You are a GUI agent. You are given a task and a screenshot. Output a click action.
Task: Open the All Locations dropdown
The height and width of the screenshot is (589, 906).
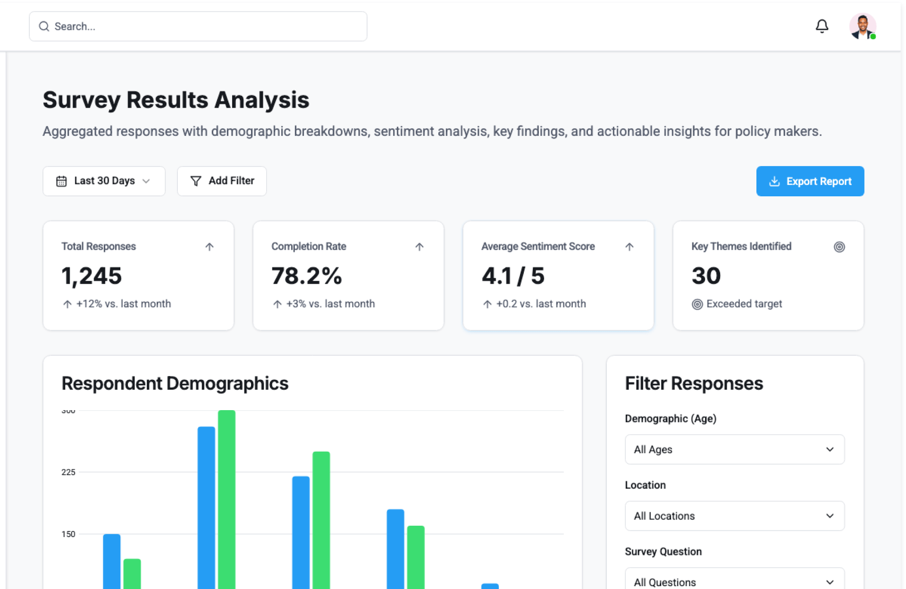[734, 516]
